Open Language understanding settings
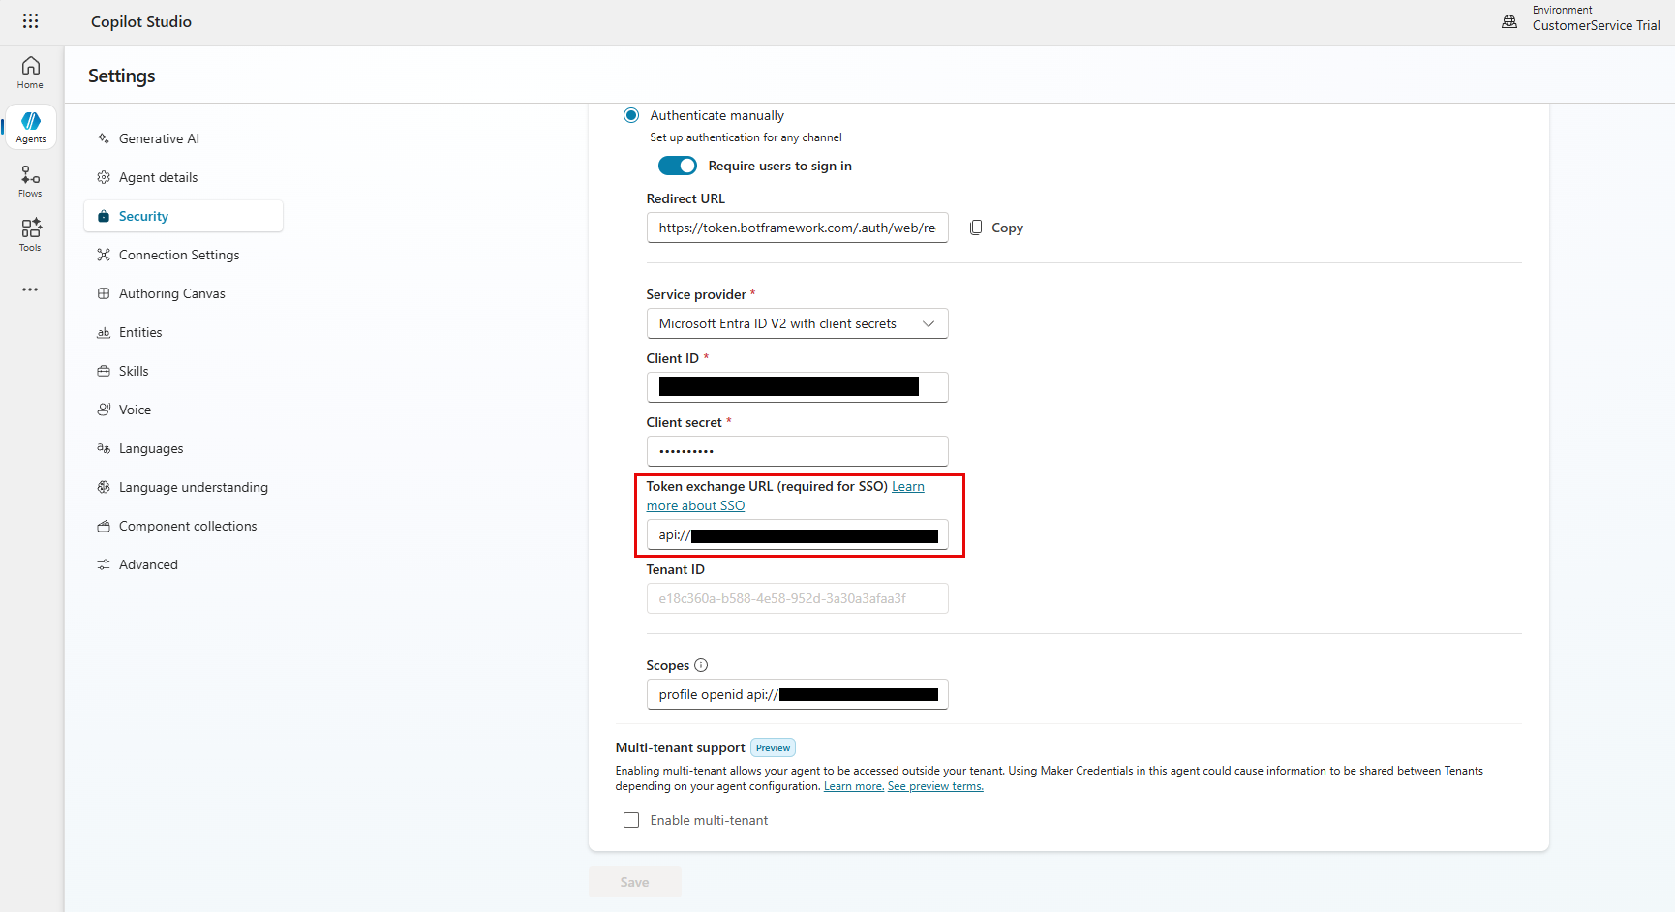Screen dimensions: 1675x912 pyautogui.click(x=183, y=487)
